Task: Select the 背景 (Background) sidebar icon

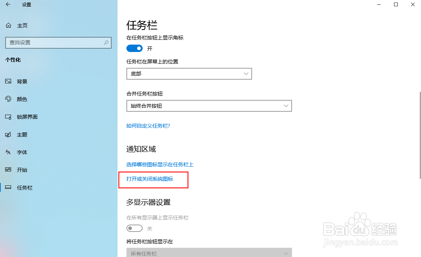Action: [8, 81]
